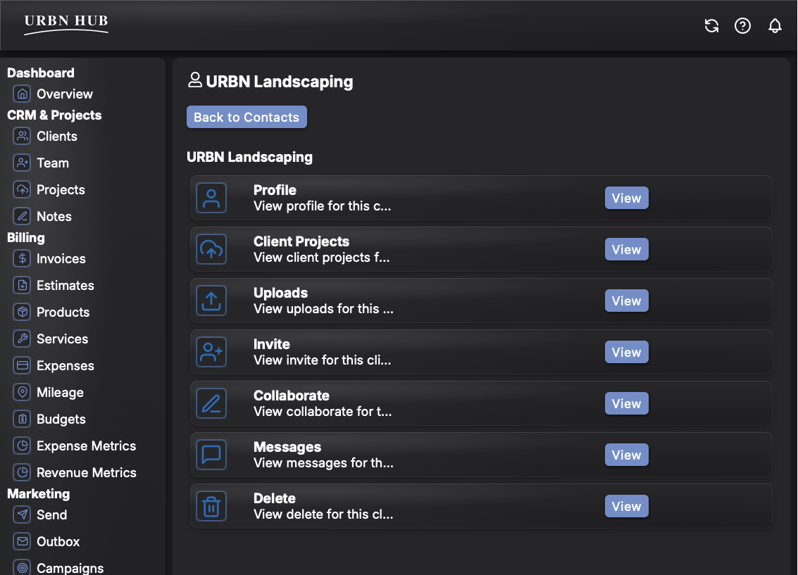Click the URBN HUB logo

(66, 24)
